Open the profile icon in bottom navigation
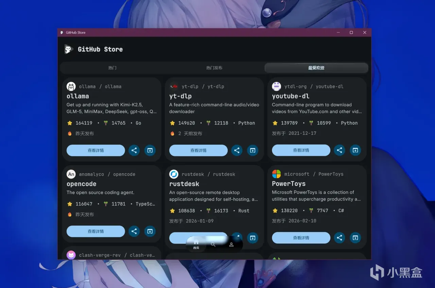Viewport: 435px width, 288px height. click(x=231, y=245)
